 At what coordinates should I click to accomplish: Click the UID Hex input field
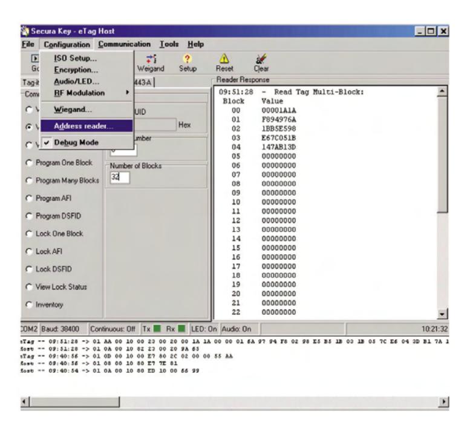[155, 125]
